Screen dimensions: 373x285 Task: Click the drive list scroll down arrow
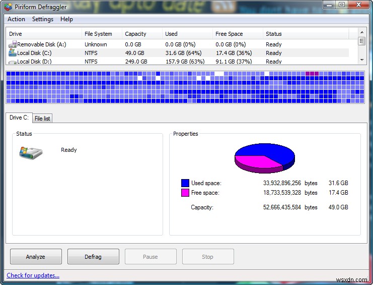tap(362, 60)
